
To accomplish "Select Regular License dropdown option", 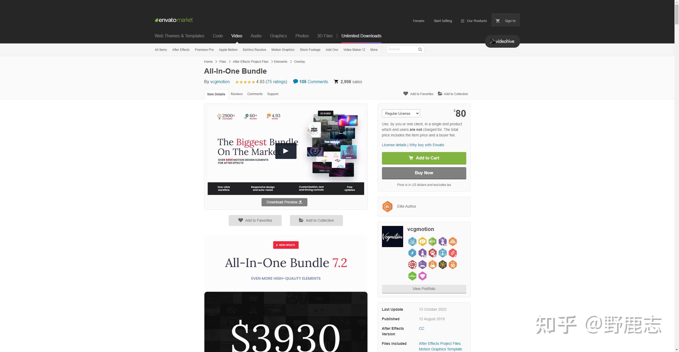I will (401, 113).
